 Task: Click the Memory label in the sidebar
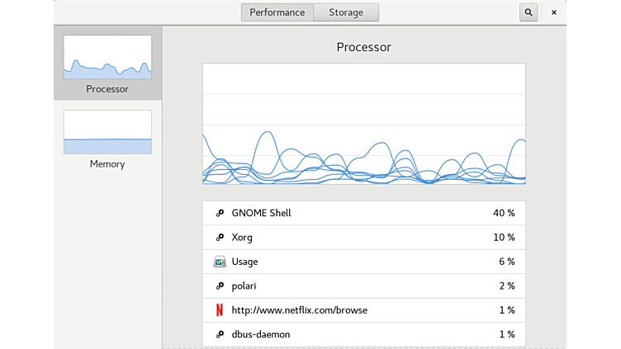(107, 164)
